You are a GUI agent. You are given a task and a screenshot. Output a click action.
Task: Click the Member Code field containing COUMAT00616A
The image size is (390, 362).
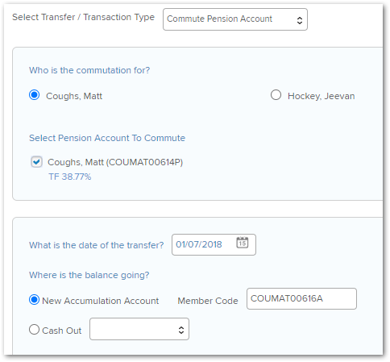coord(301,299)
